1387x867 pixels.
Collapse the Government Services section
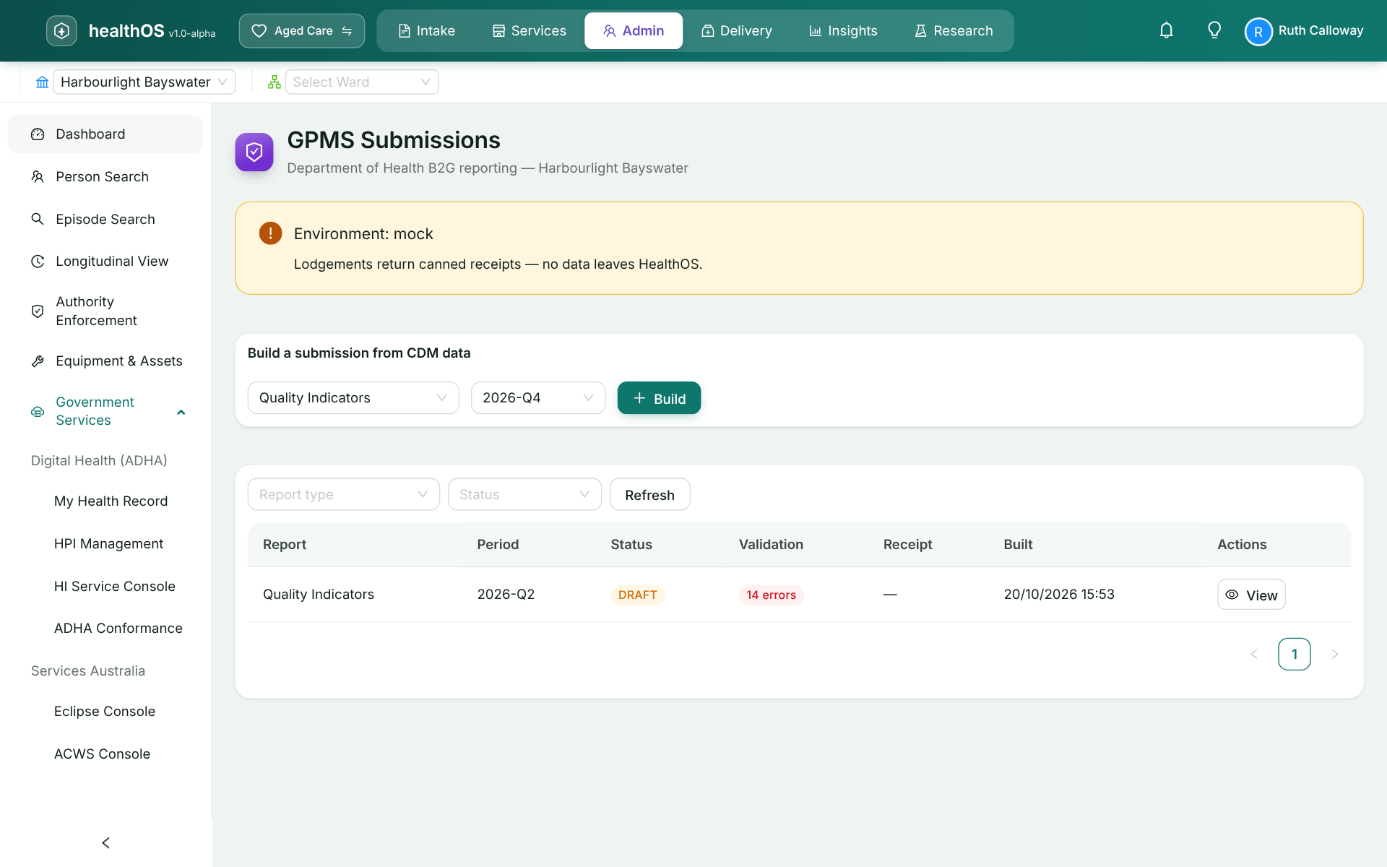point(105,411)
